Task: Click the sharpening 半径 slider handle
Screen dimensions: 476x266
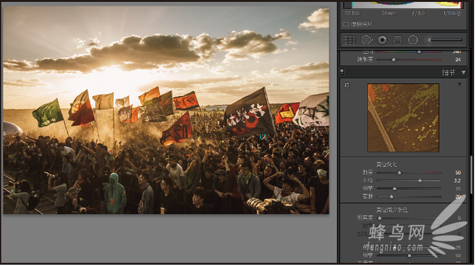Action: [x=420, y=181]
